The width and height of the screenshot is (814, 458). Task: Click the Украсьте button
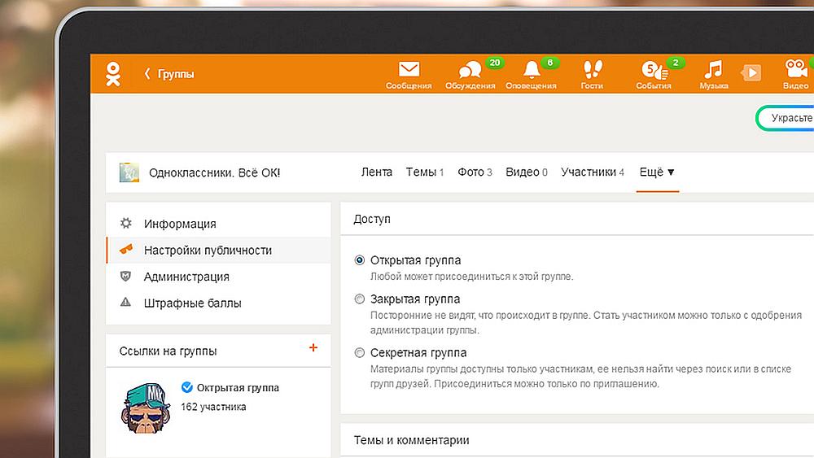[786, 118]
